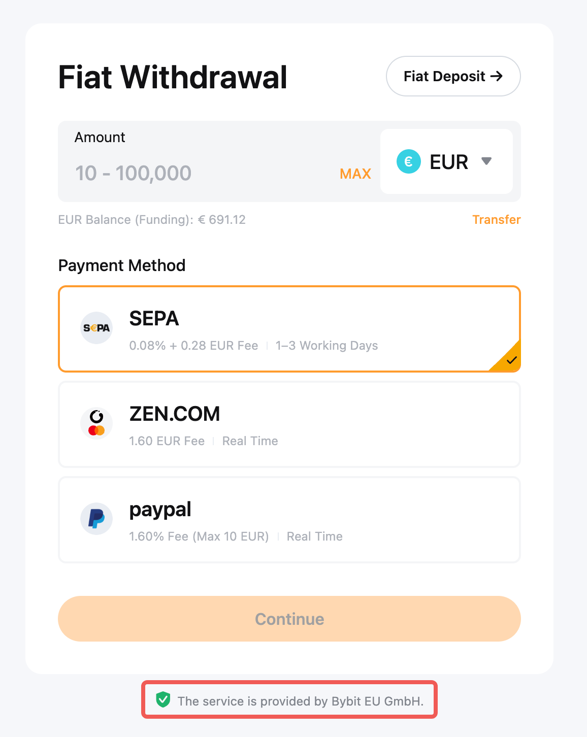
Task: Click MAX to fill full amount
Action: coord(355,174)
